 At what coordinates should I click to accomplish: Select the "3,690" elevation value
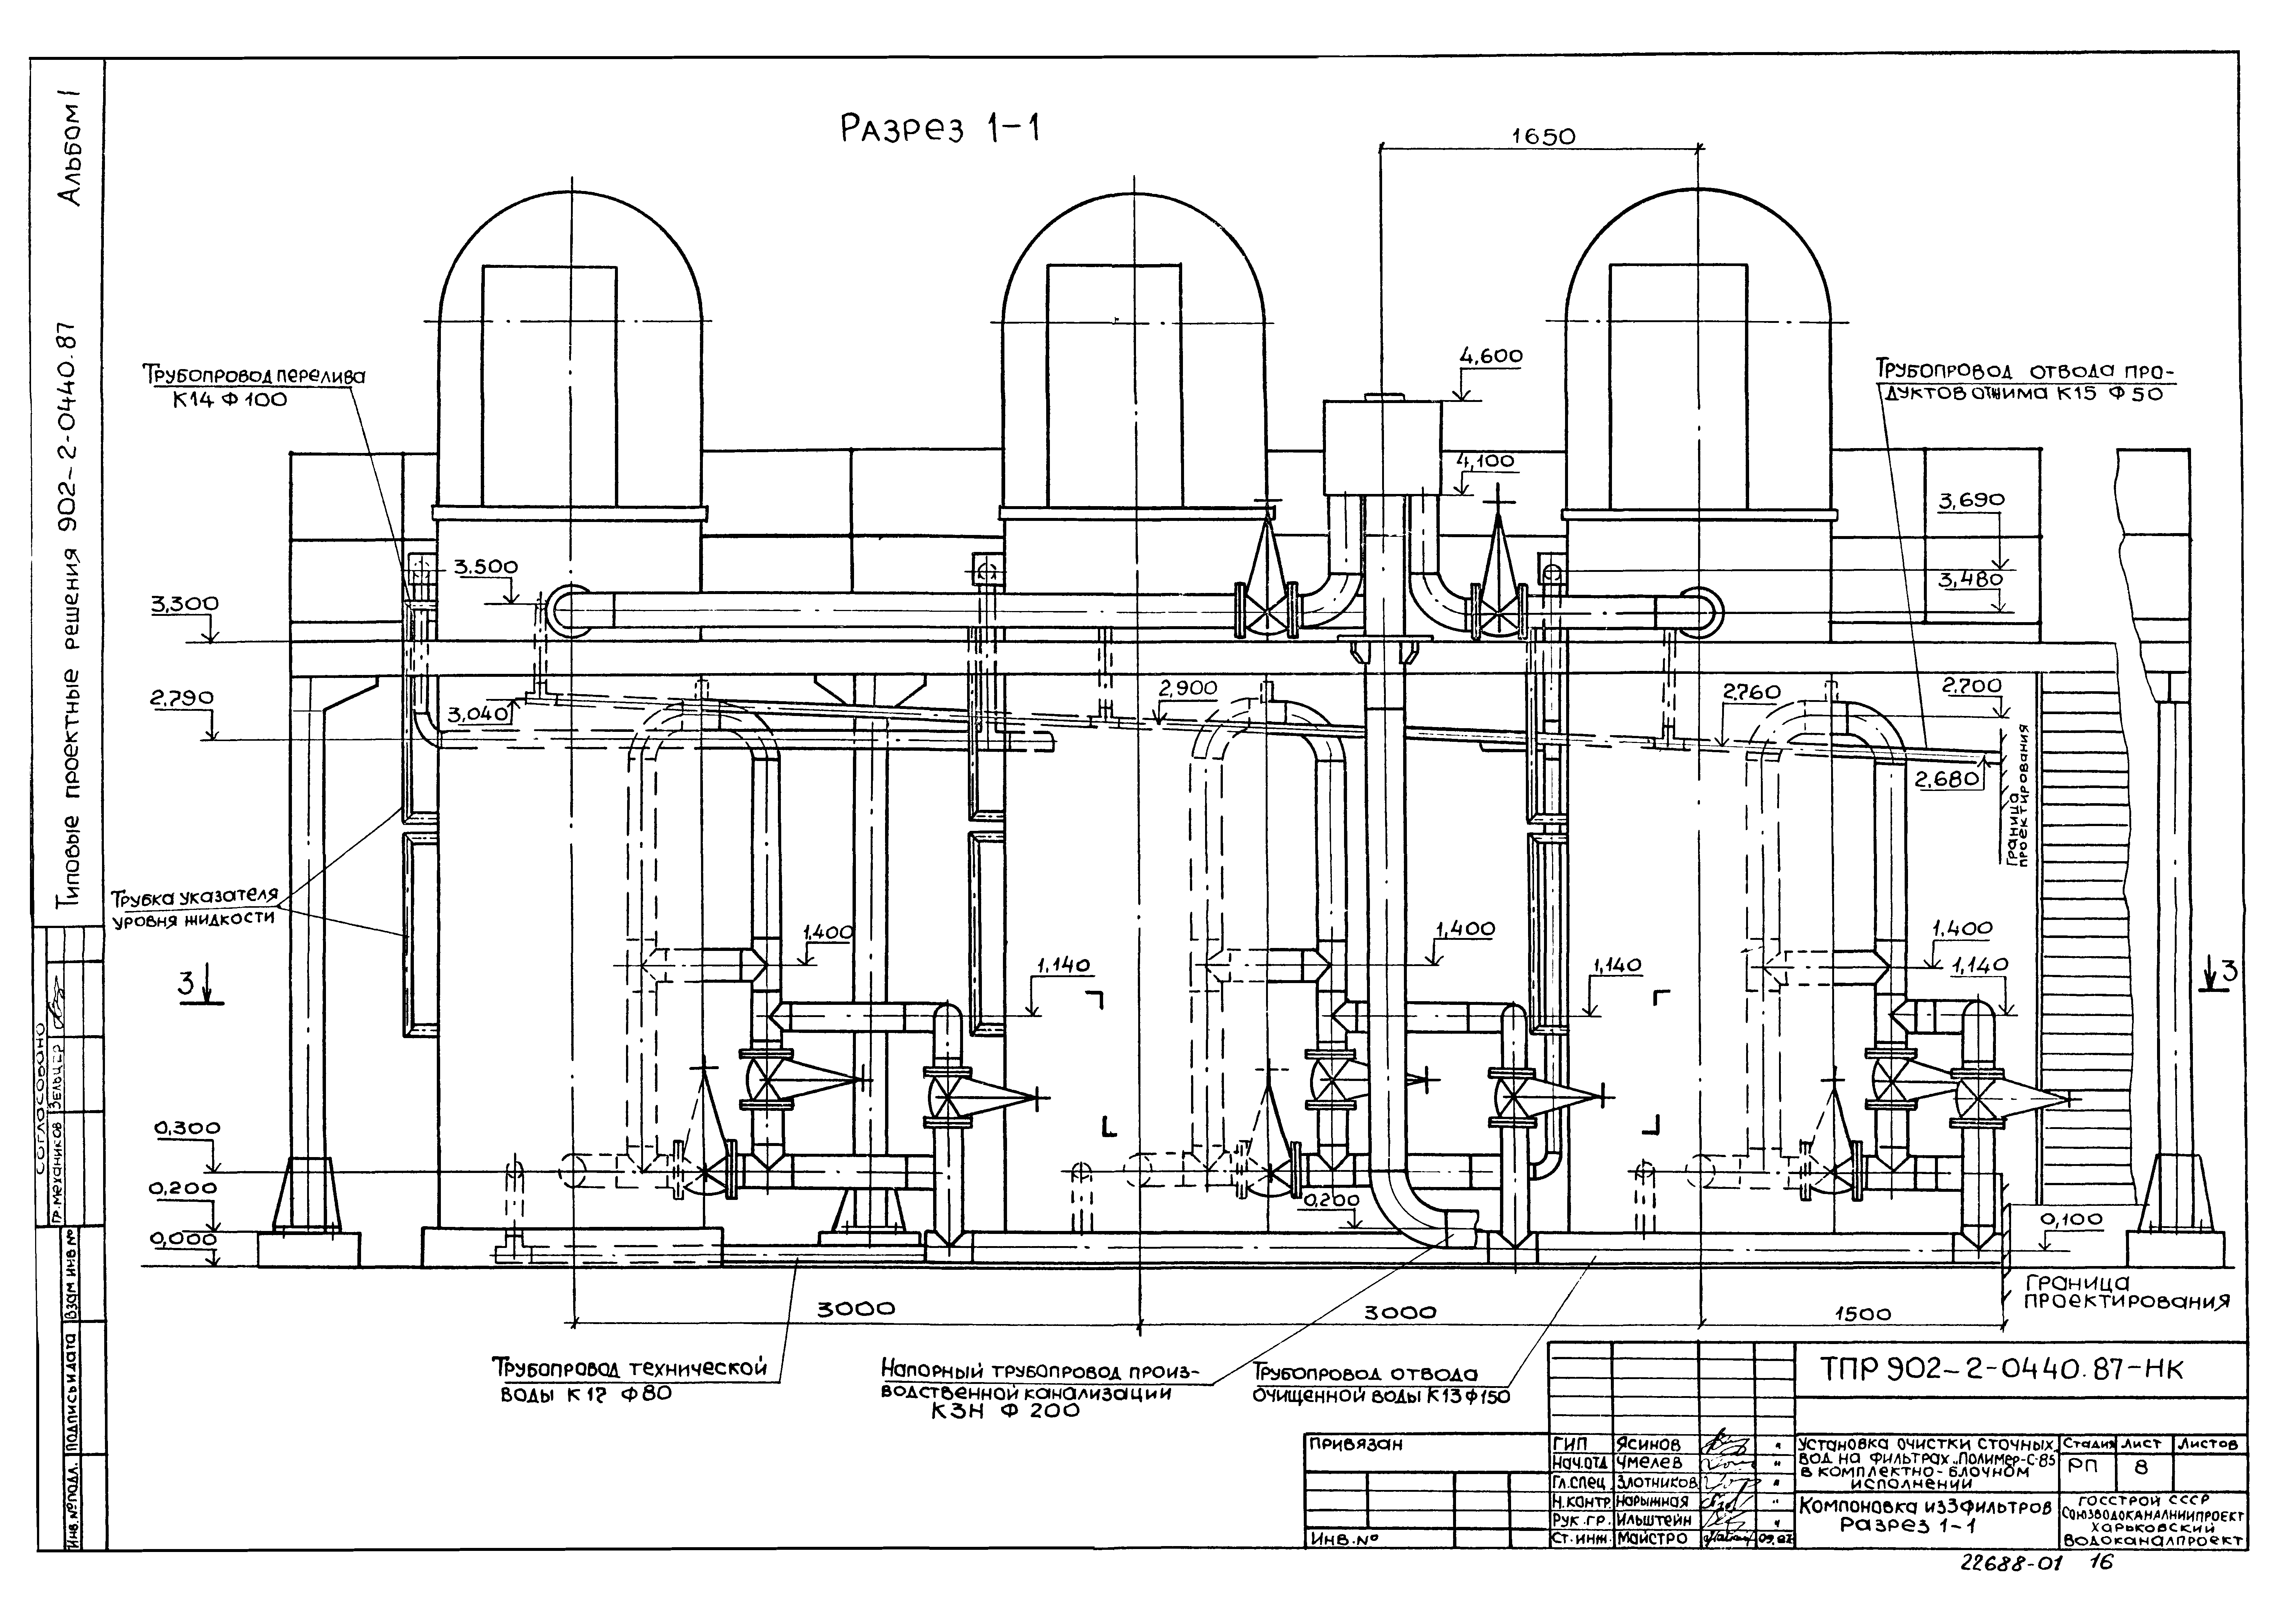(x=1972, y=500)
